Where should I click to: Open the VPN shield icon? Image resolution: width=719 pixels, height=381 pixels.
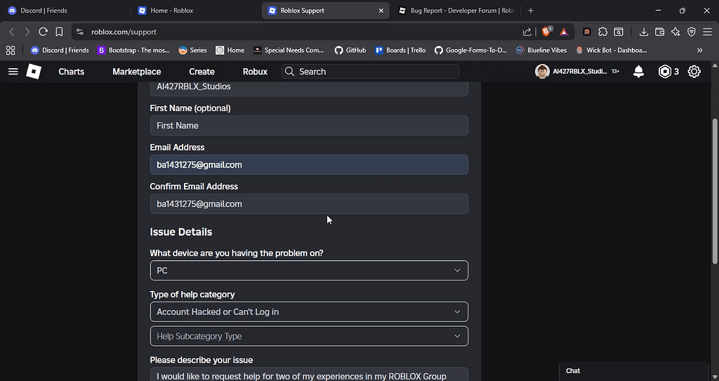[692, 32]
